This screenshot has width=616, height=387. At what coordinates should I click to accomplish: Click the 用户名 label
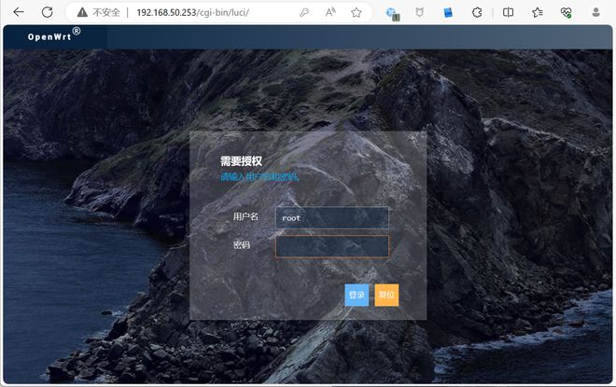click(245, 216)
